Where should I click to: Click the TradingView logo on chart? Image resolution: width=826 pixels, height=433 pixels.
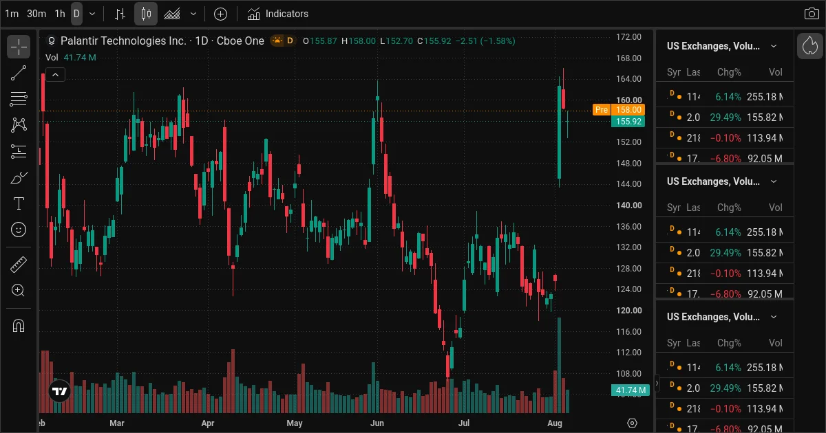point(61,392)
